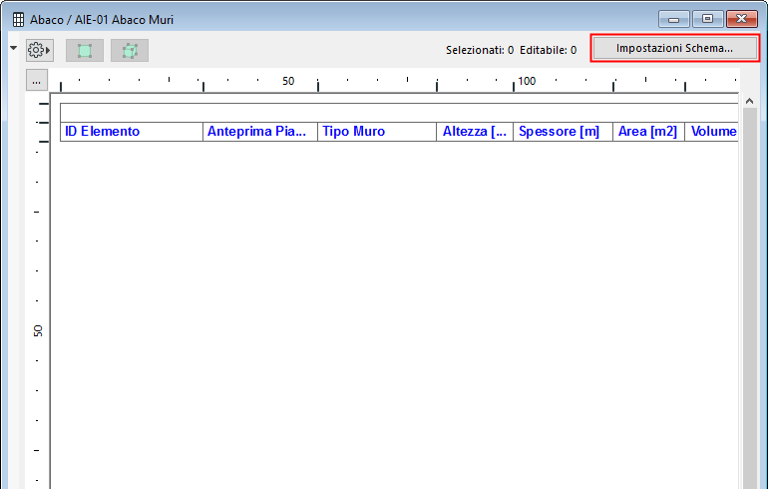Image resolution: width=768 pixels, height=489 pixels.
Task: Select the Altezza column header
Action: 475,132
